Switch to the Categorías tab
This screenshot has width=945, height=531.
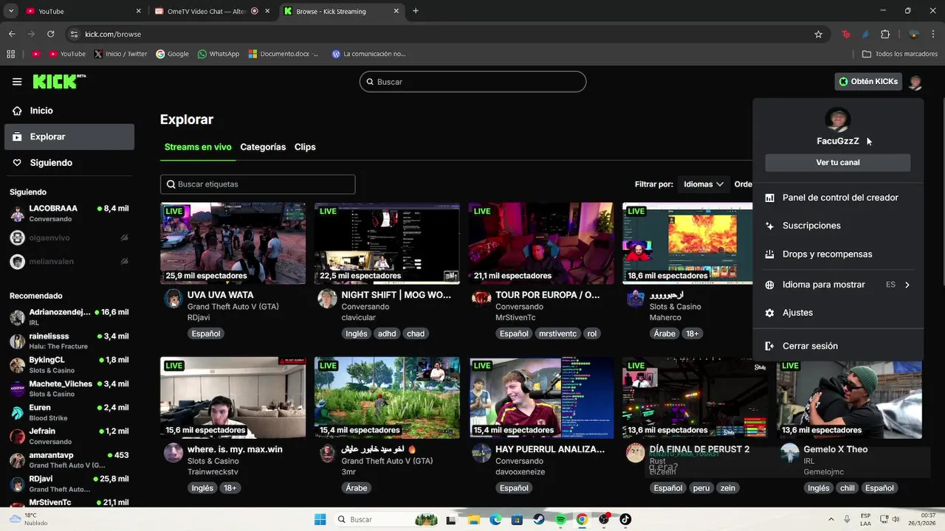[x=263, y=147]
